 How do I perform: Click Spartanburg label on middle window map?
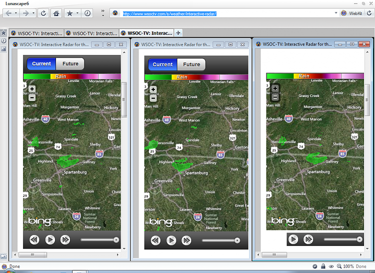196,173
